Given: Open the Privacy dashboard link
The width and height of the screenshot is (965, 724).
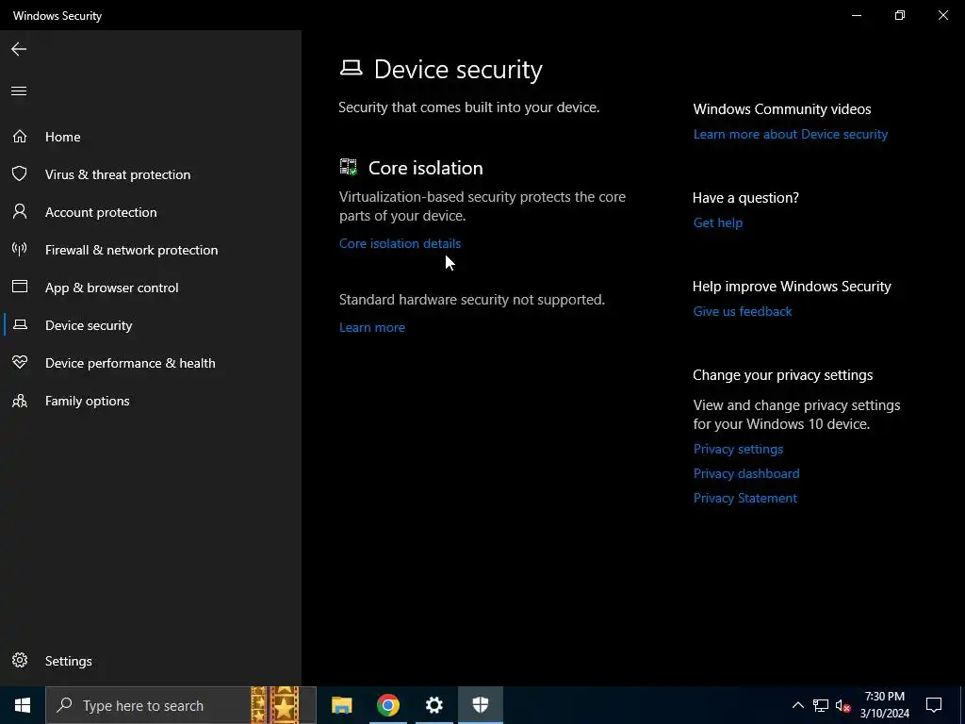Looking at the screenshot, I should point(746,473).
